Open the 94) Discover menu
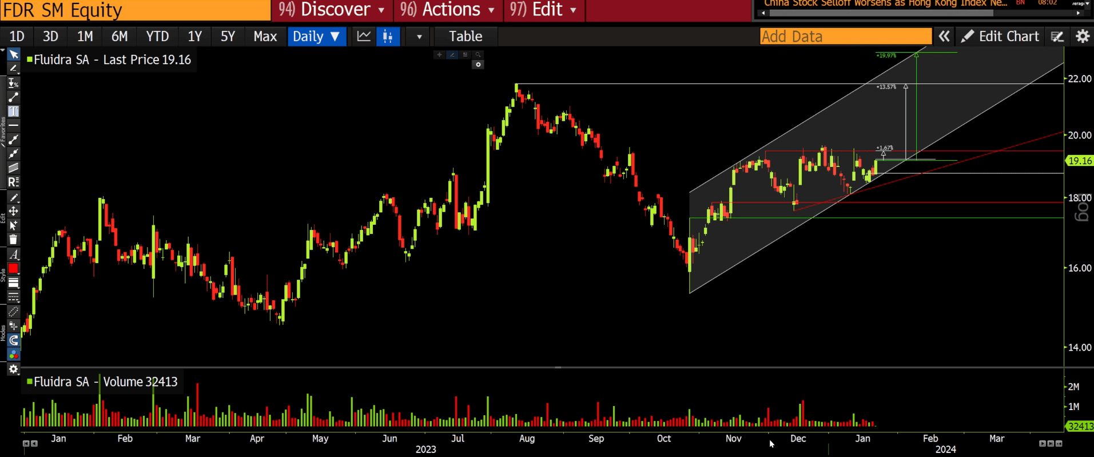This screenshot has width=1094, height=457. [x=332, y=10]
